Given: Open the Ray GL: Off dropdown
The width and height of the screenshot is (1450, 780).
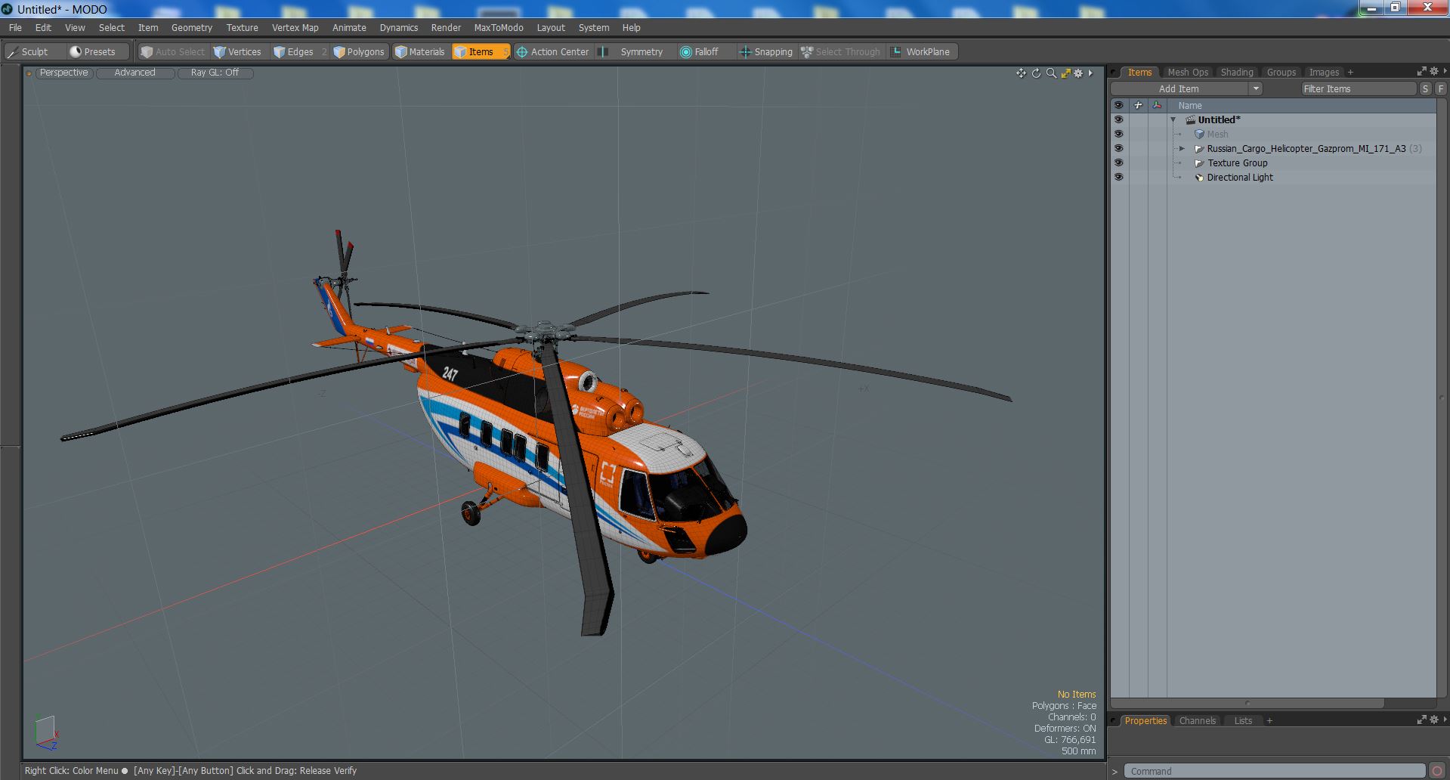Looking at the screenshot, I should point(215,73).
